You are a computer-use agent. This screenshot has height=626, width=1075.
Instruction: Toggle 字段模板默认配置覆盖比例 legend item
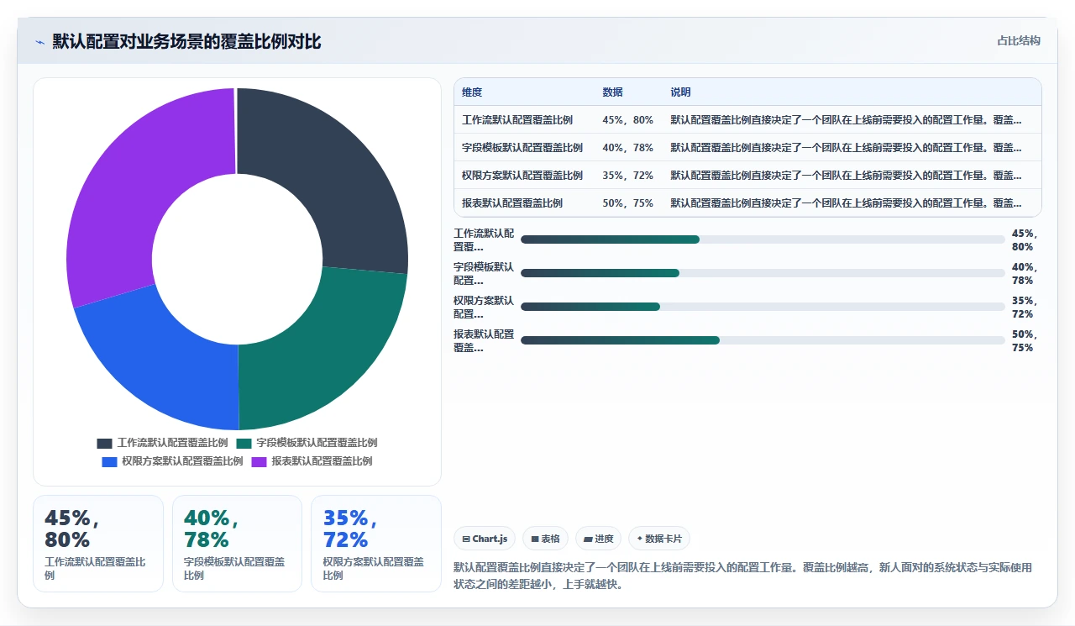[x=307, y=443]
